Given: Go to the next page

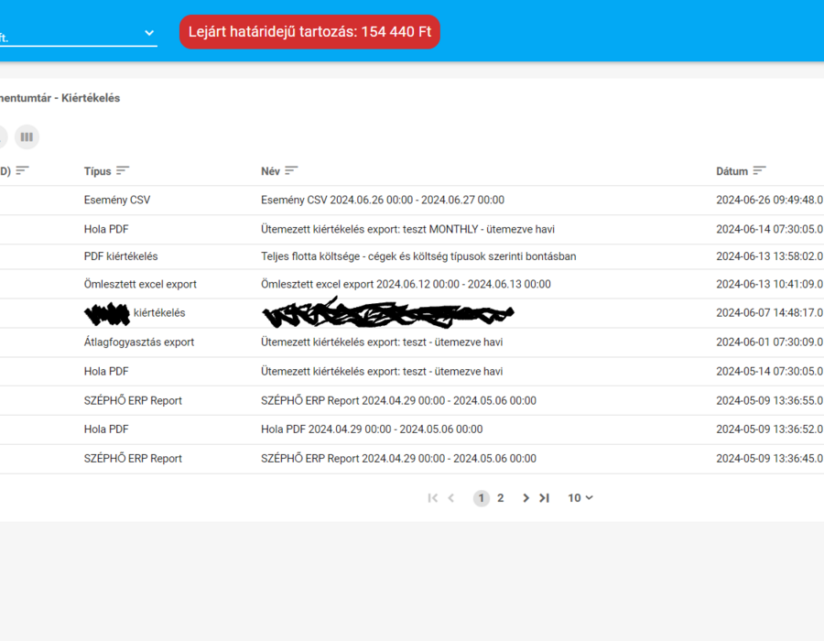Looking at the screenshot, I should (x=526, y=498).
